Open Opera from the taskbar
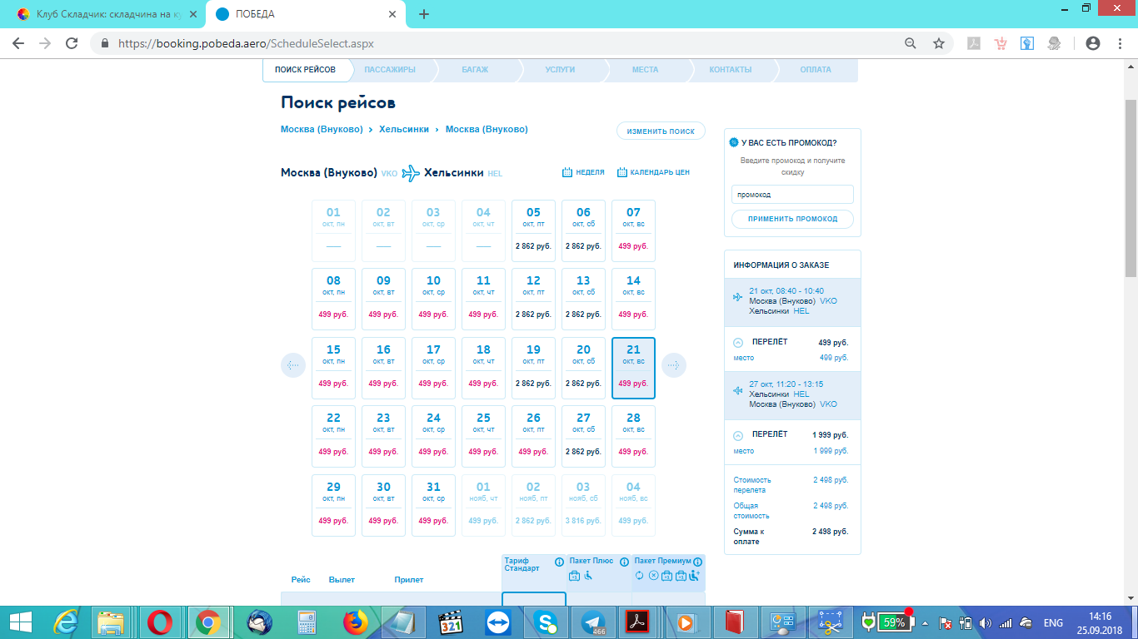Image resolution: width=1138 pixels, height=639 pixels. coord(159,622)
